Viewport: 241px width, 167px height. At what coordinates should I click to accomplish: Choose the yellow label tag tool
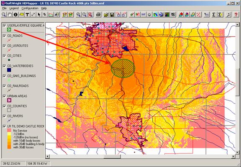[21, 15]
